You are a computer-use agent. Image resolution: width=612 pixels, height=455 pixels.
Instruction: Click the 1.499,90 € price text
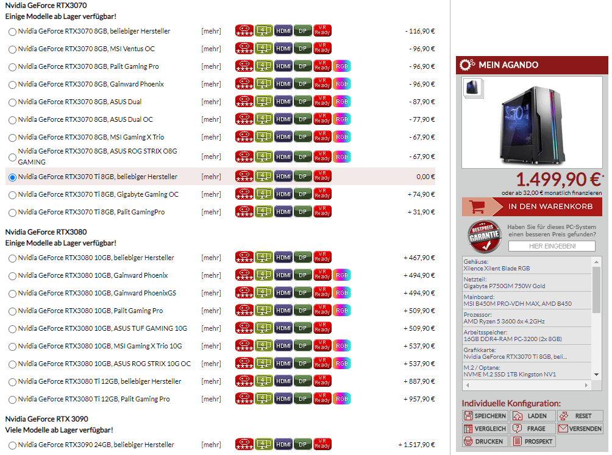pyautogui.click(x=558, y=179)
